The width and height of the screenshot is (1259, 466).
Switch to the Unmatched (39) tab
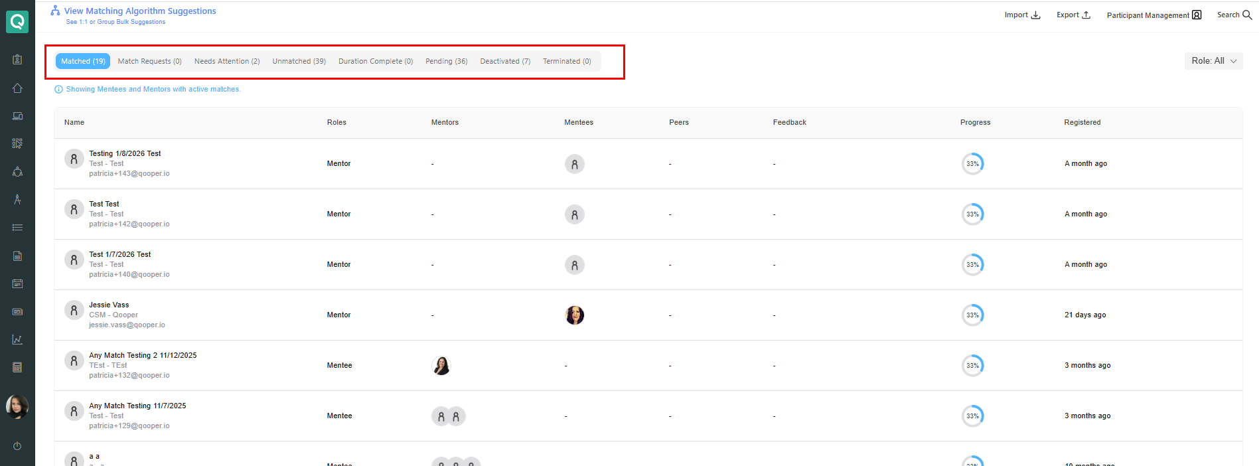pos(299,61)
